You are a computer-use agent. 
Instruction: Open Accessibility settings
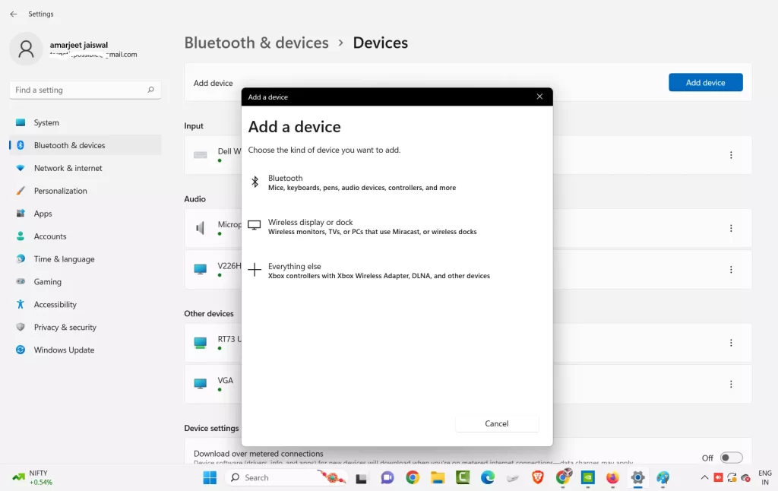(x=85, y=304)
